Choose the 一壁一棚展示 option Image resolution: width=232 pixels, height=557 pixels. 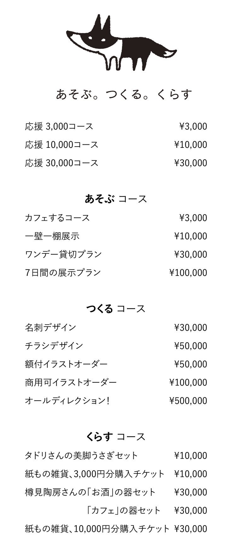pos(52,236)
